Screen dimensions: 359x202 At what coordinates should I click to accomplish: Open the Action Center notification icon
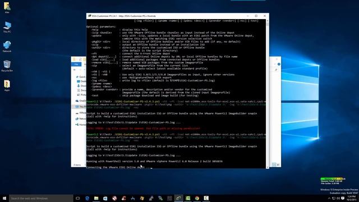click(x=343, y=198)
